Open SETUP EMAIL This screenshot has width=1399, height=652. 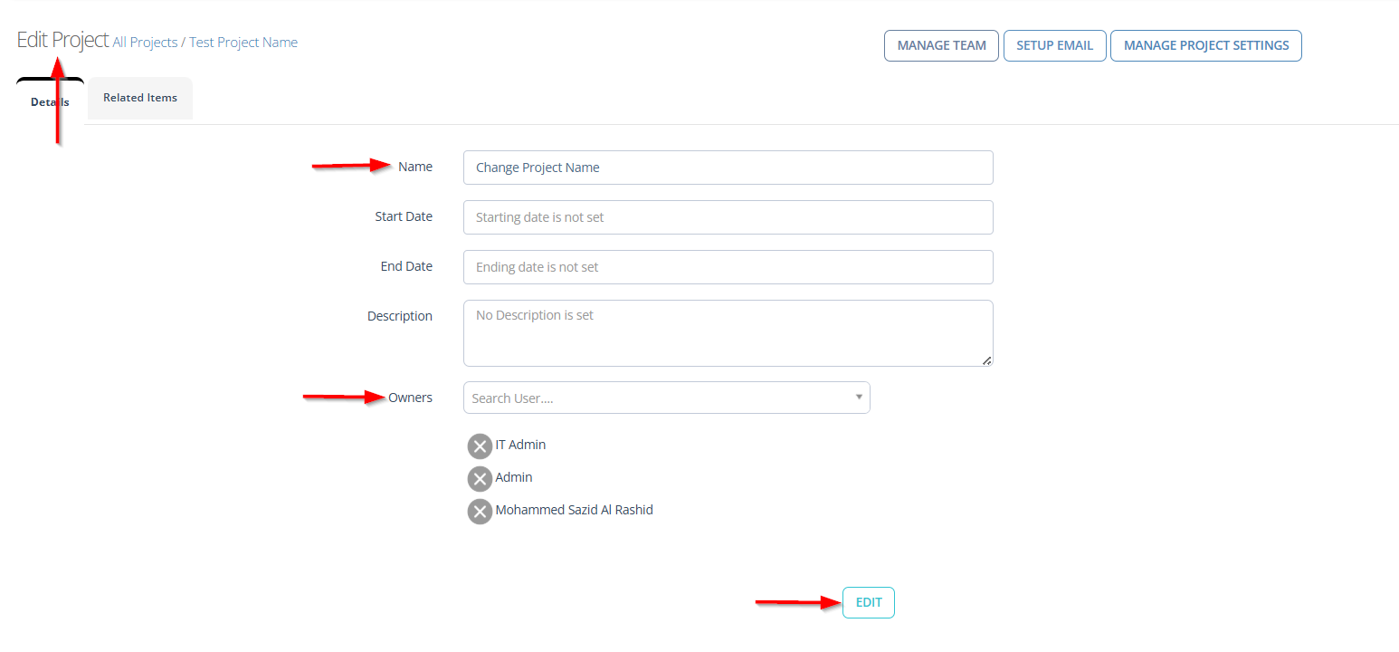click(x=1054, y=45)
